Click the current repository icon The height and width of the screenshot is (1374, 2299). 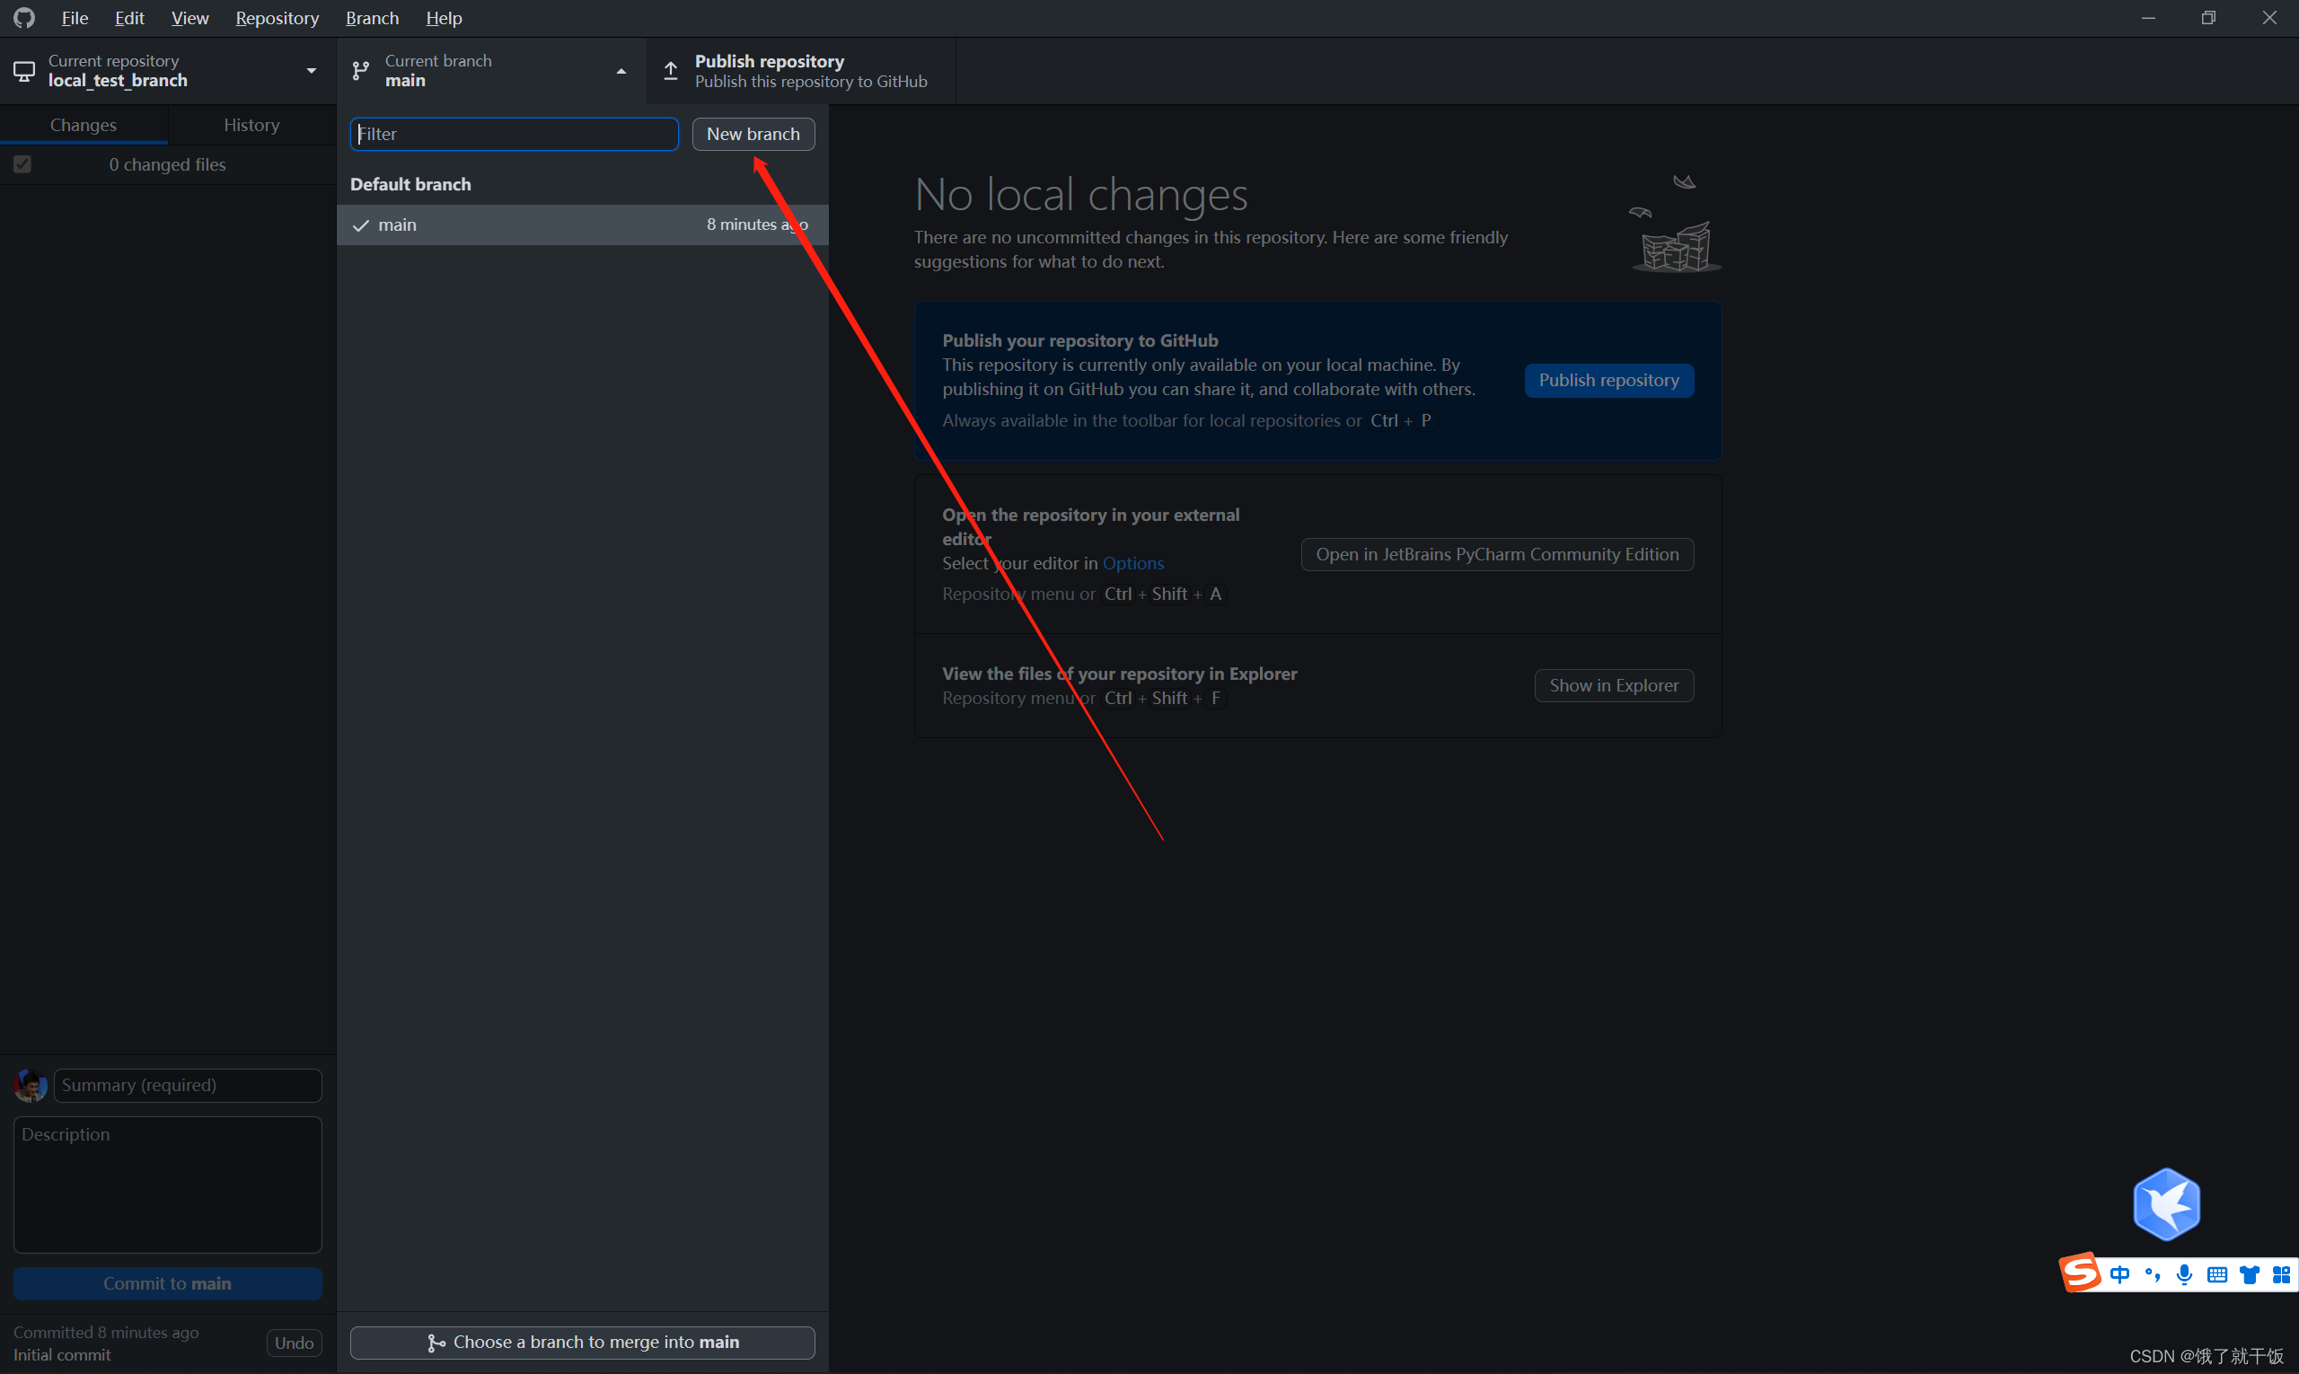click(x=24, y=70)
